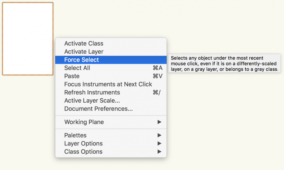Click the Working Plane menu label
The image size is (284, 170).
pos(84,122)
